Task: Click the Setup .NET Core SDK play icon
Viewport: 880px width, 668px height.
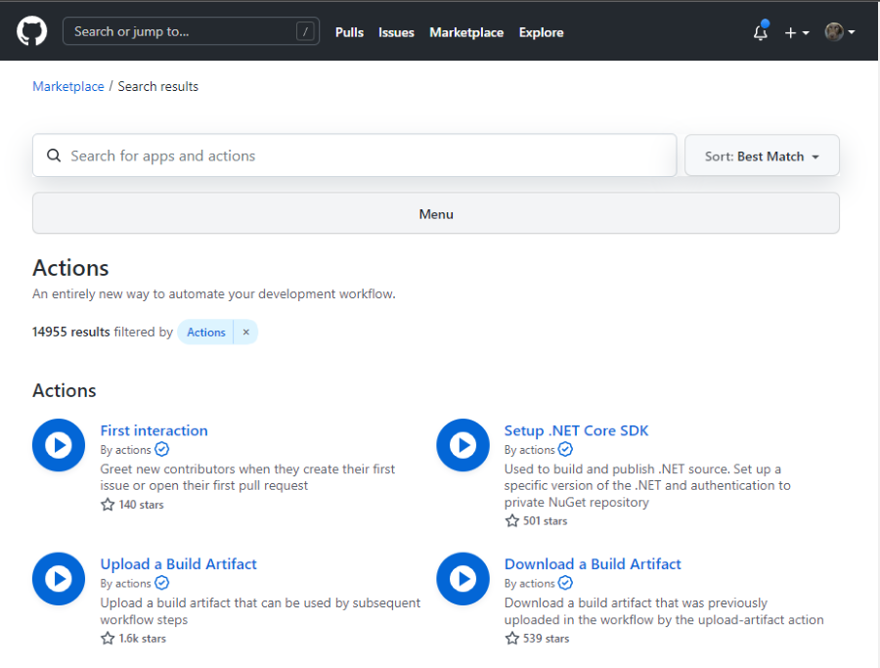Action: click(x=463, y=445)
